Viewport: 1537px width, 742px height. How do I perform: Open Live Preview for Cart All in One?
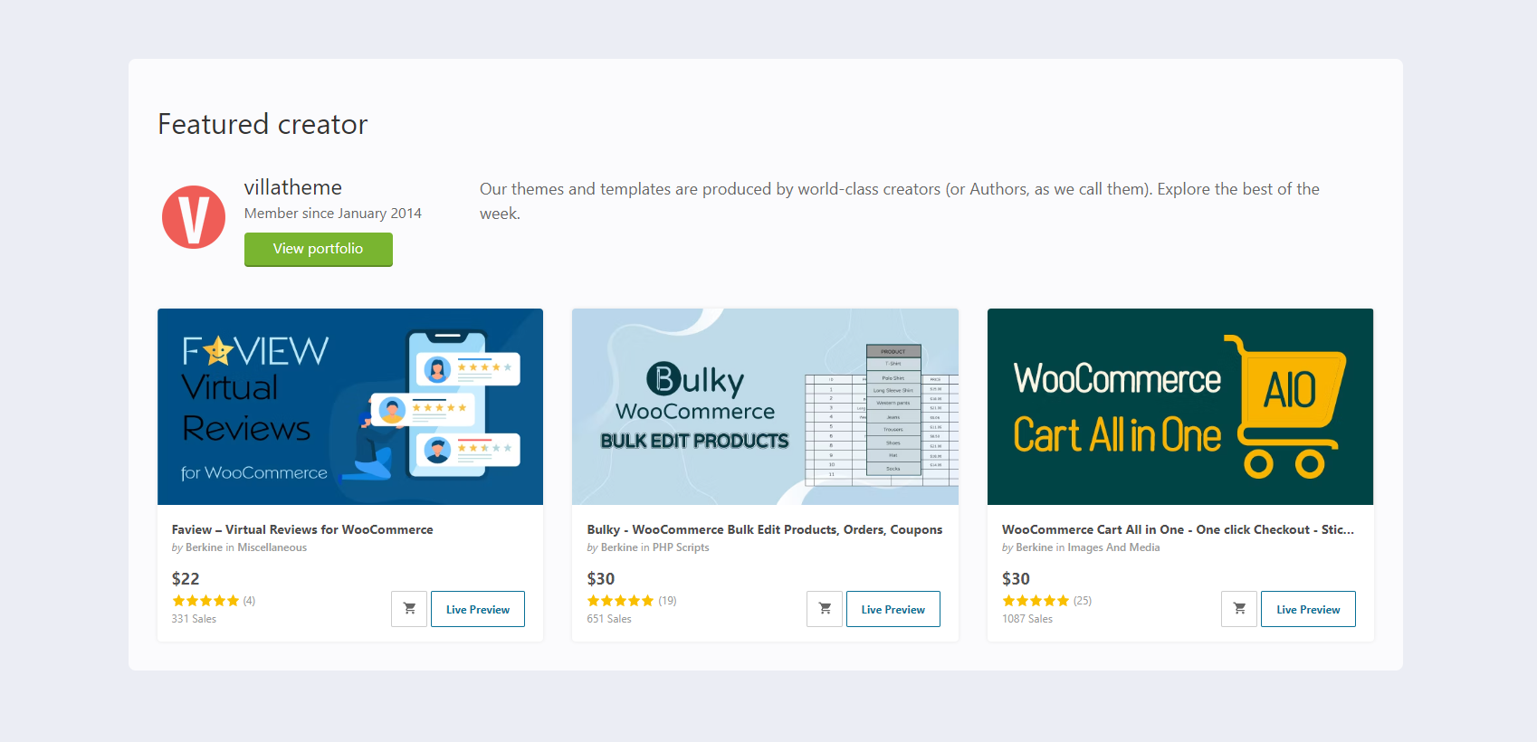(x=1308, y=609)
